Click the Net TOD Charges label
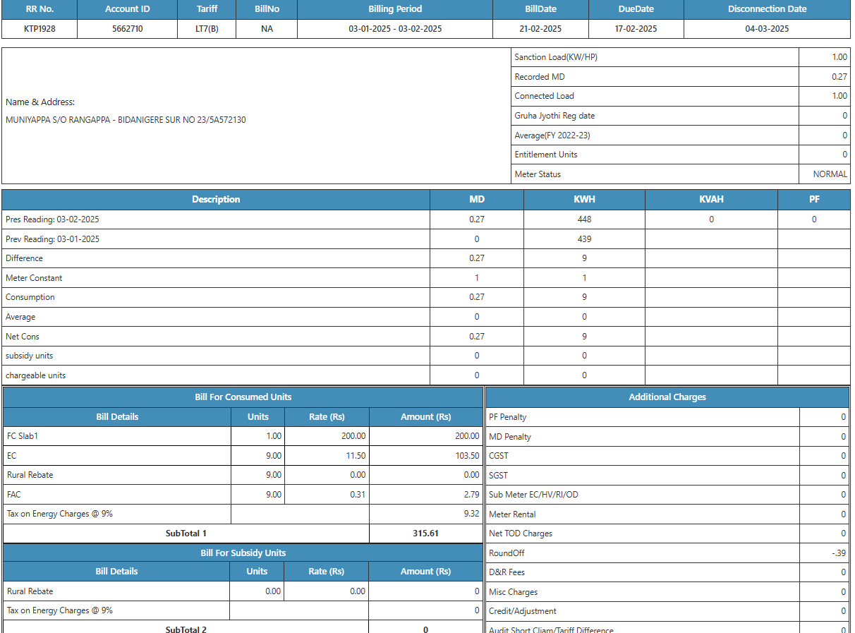Viewport: 855px width, 633px height. pyautogui.click(x=521, y=533)
